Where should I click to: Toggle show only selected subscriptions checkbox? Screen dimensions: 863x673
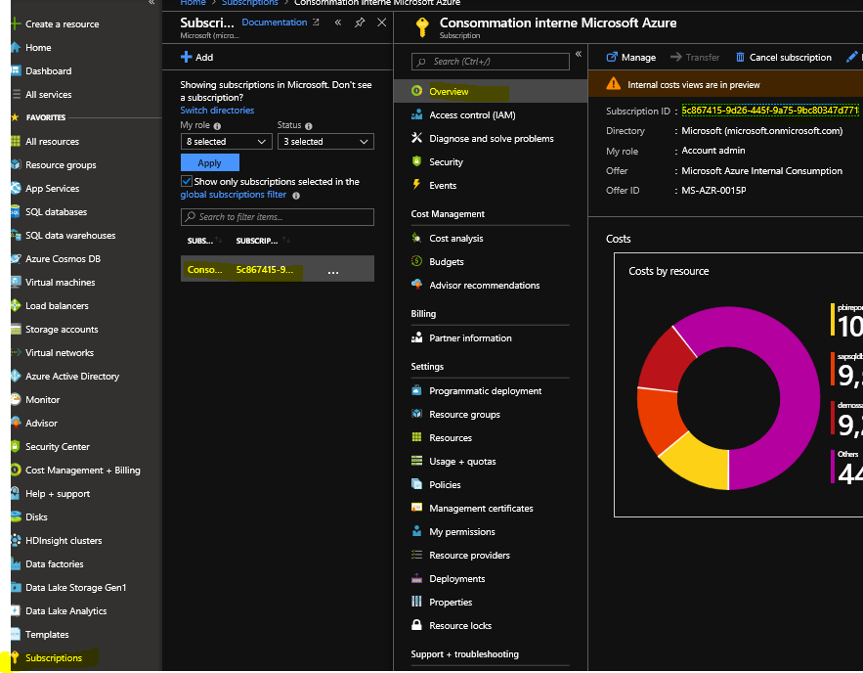pos(187,181)
